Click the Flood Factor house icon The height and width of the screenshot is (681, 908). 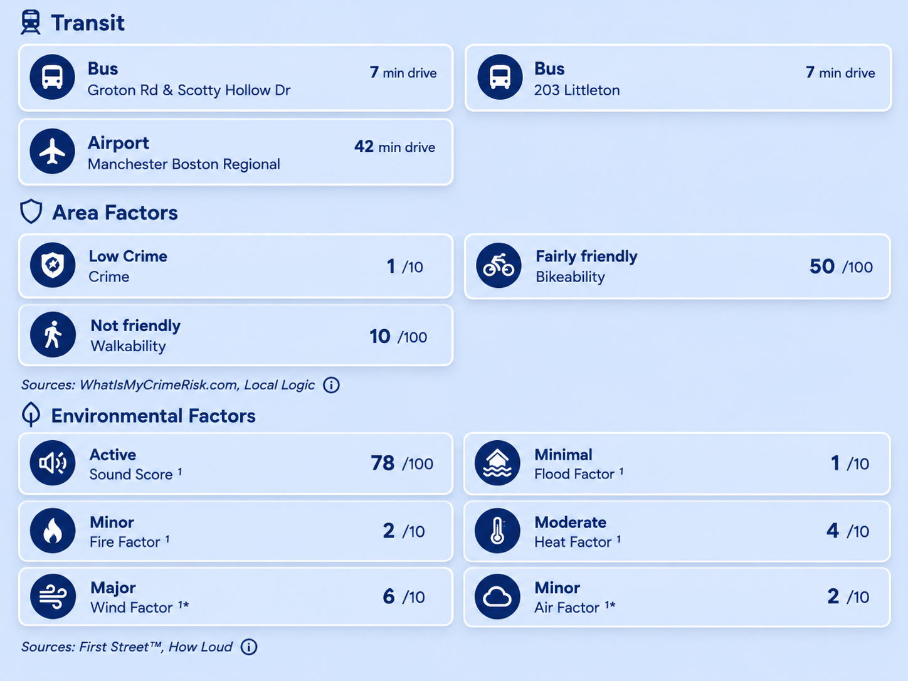pyautogui.click(x=497, y=463)
